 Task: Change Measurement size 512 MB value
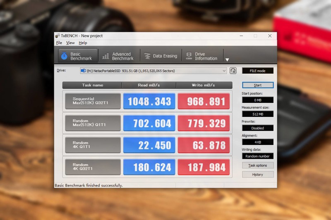pos(257,114)
